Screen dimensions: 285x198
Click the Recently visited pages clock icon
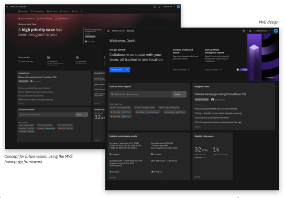(19, 62)
